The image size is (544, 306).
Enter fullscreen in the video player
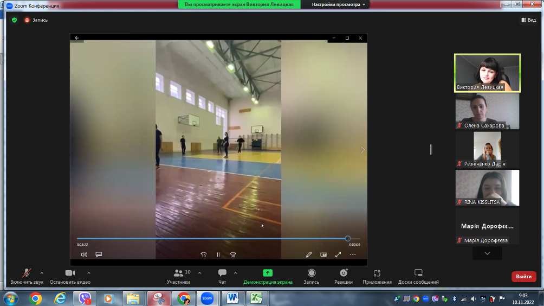[x=338, y=254]
